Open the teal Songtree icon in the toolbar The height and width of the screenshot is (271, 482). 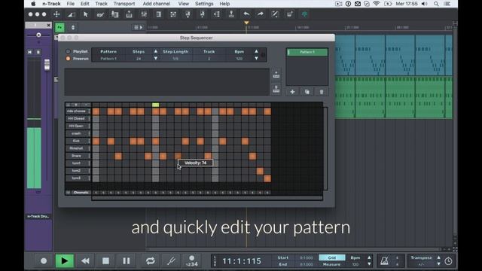tap(304, 14)
